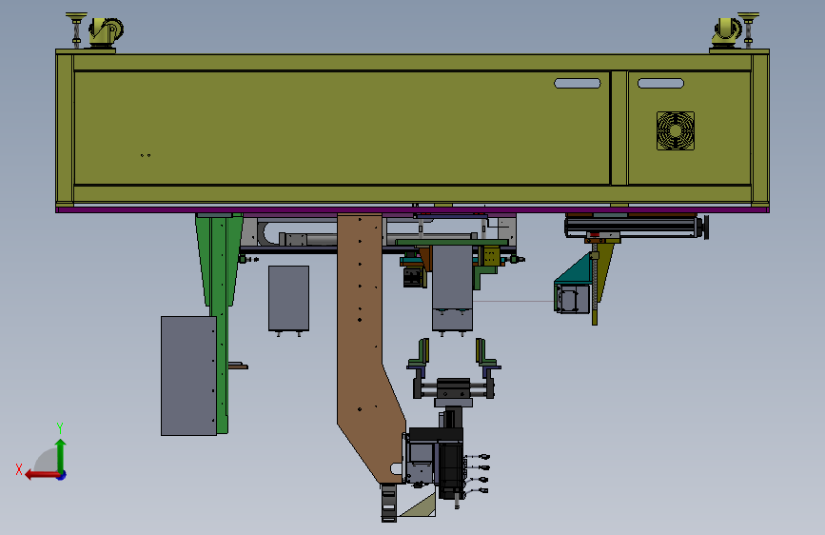Pick the large gray box beside the green bracket
Viewport: 825px width, 535px height.
click(x=188, y=376)
